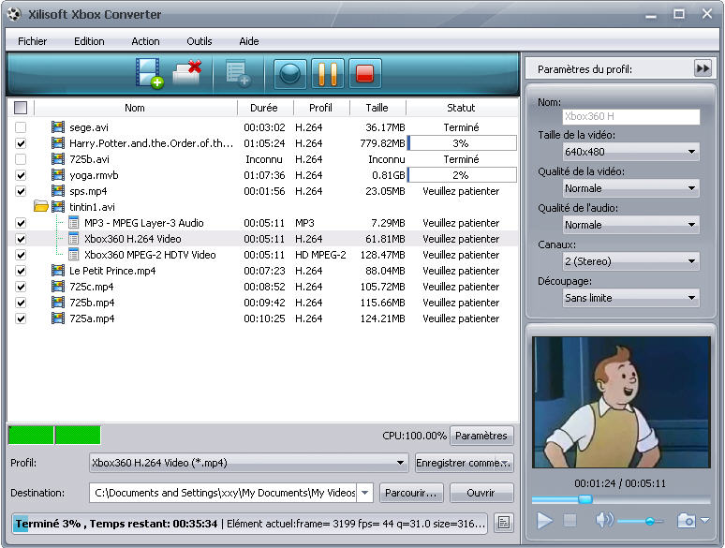Uncheck the Xbox360 MPEG-2 HDTV Video checkbox

[21, 255]
